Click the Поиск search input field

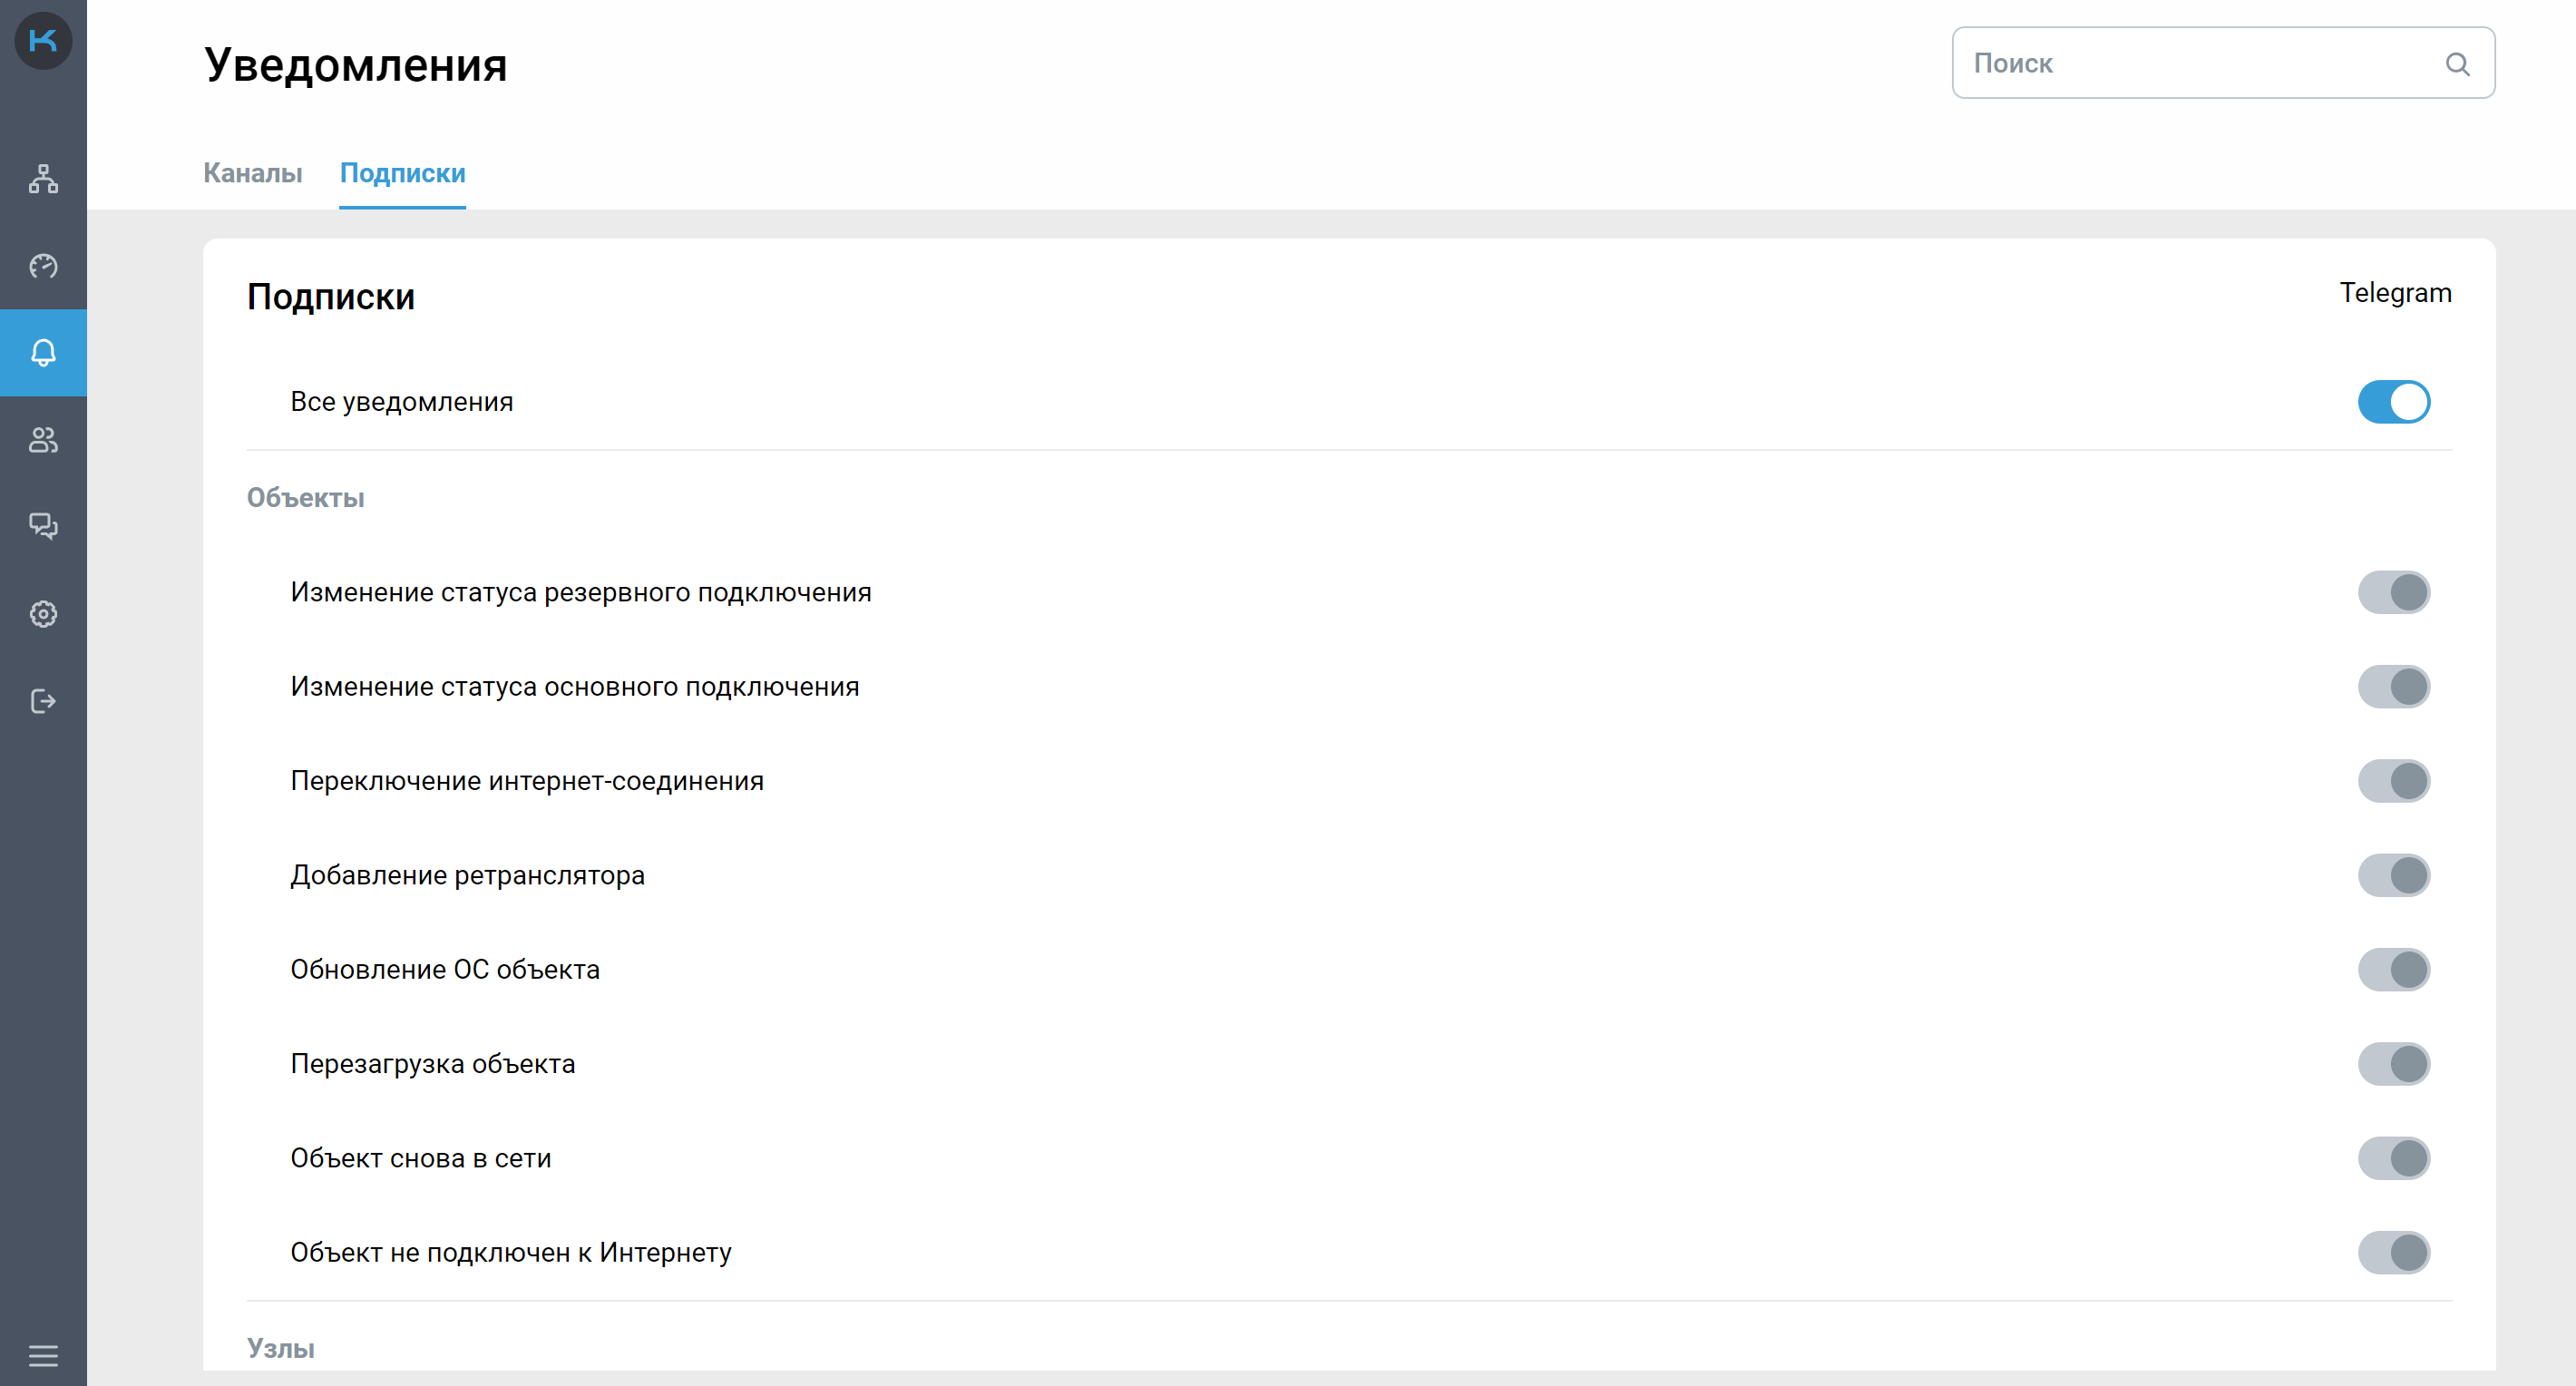pos(2200,64)
